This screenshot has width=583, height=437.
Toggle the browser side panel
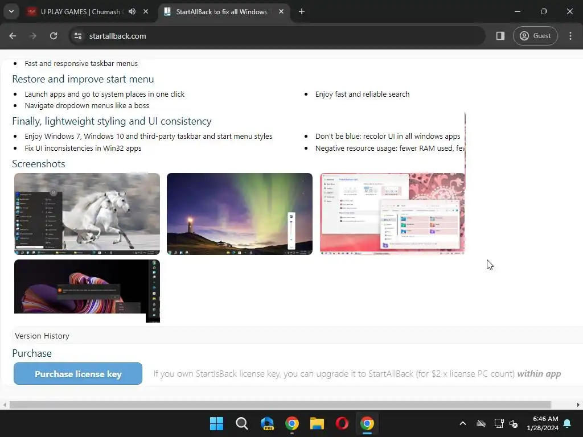[500, 36]
